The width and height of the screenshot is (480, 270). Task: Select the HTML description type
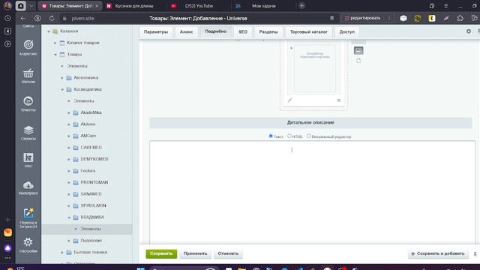pyautogui.click(x=289, y=136)
